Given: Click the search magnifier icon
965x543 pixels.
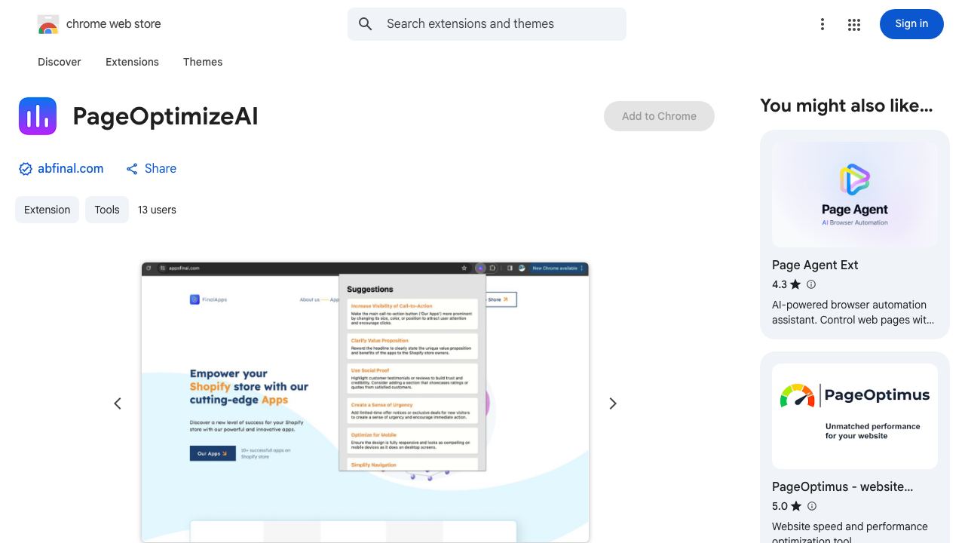Looking at the screenshot, I should [x=366, y=24].
